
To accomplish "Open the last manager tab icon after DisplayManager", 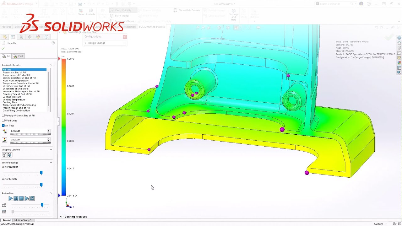I will 46,37.
